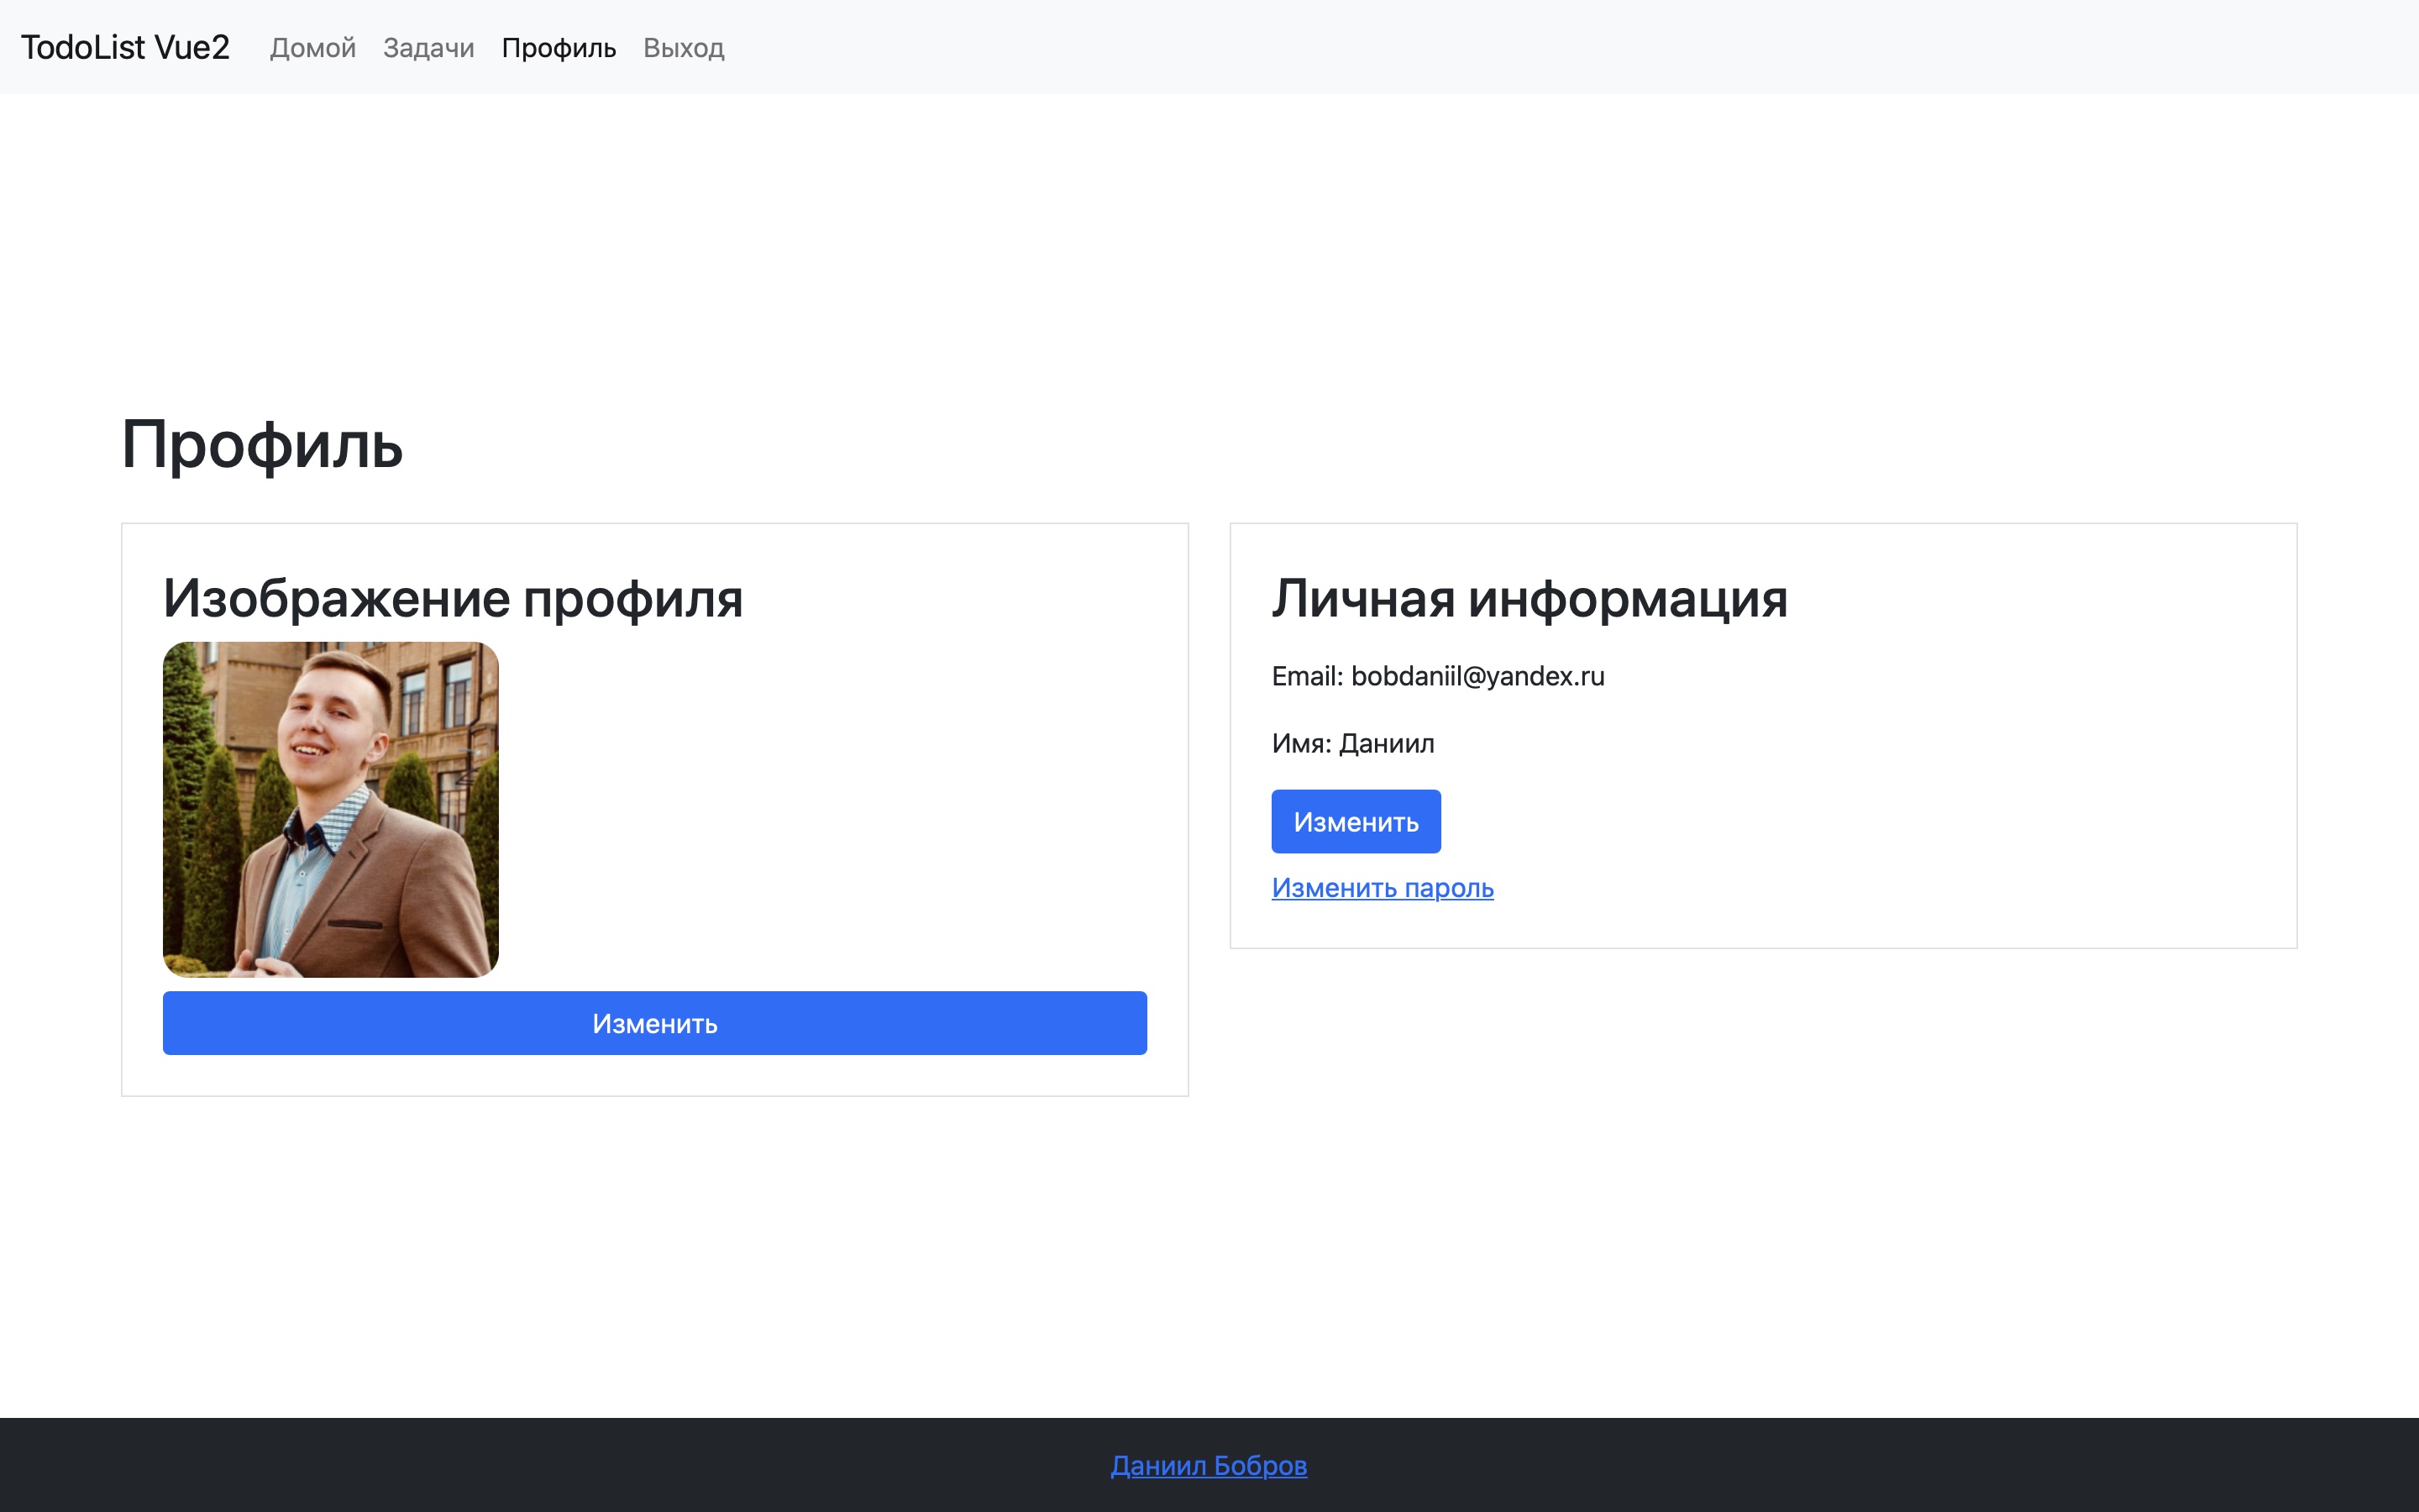The image size is (2419, 1512).
Task: Log out via Выход nav item
Action: (684, 47)
